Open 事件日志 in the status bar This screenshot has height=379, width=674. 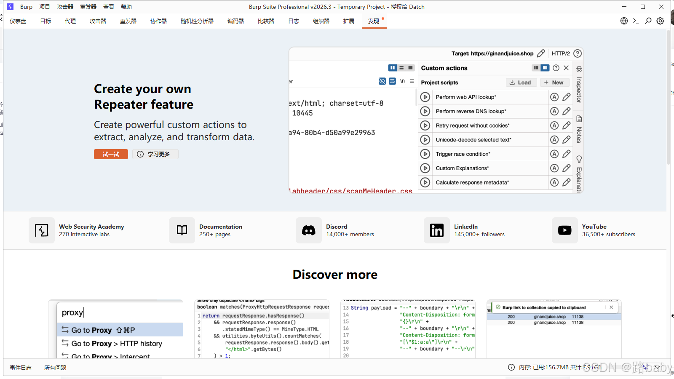coord(21,368)
